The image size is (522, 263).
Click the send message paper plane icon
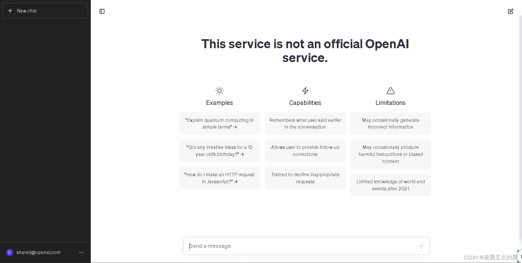(x=421, y=246)
